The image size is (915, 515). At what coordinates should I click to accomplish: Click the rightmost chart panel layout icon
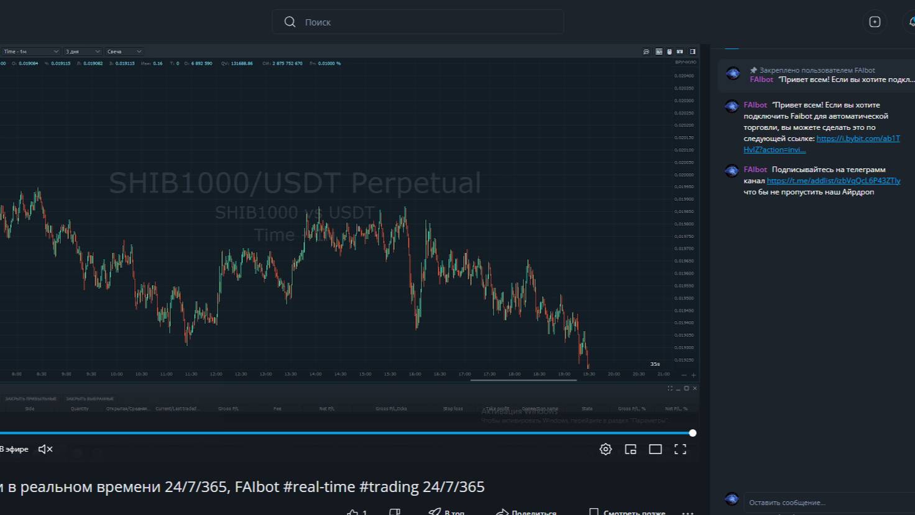[x=692, y=52]
